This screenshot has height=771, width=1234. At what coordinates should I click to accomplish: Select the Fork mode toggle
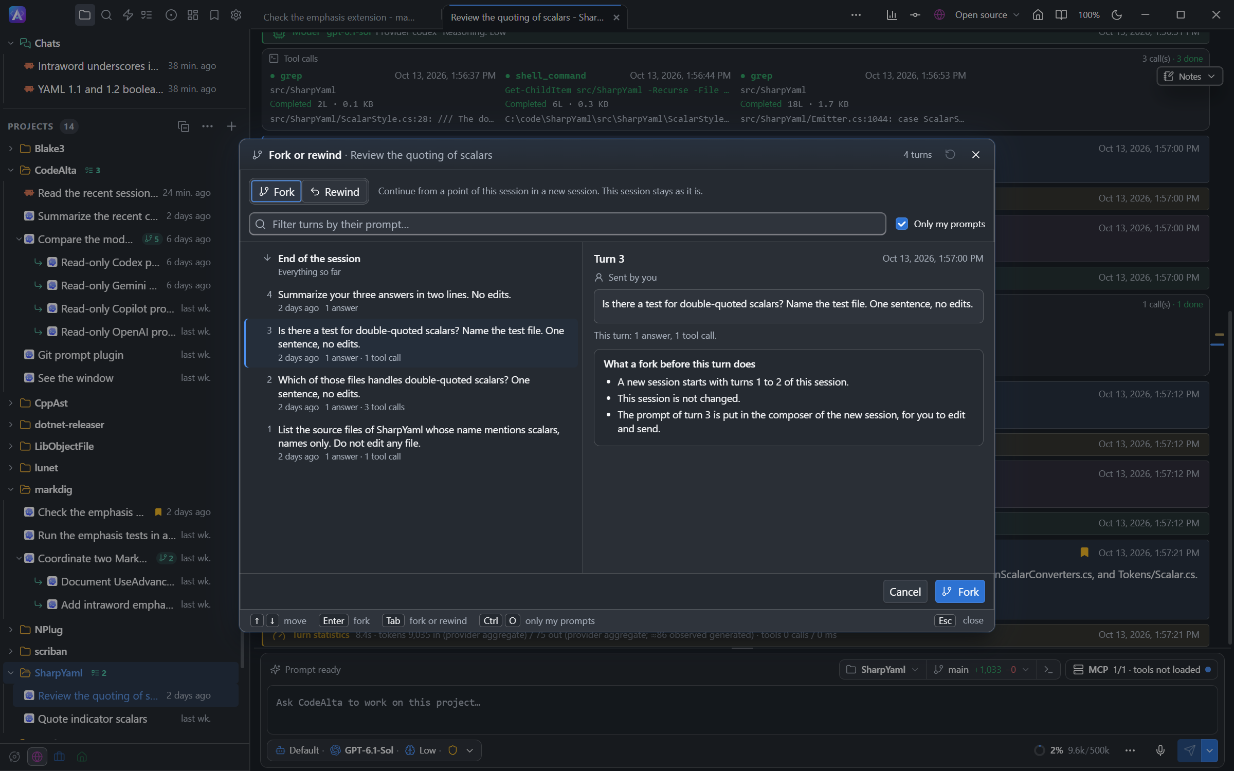point(276,192)
